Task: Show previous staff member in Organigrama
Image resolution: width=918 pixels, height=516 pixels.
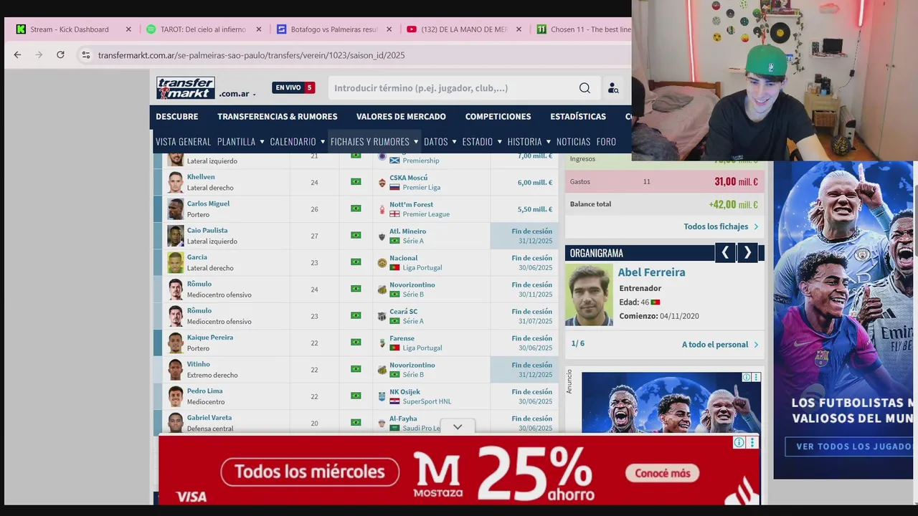Action: tap(725, 253)
